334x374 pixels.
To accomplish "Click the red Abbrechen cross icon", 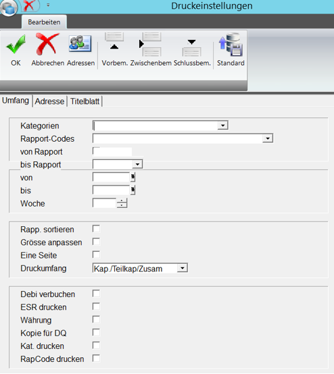I will coord(47,44).
